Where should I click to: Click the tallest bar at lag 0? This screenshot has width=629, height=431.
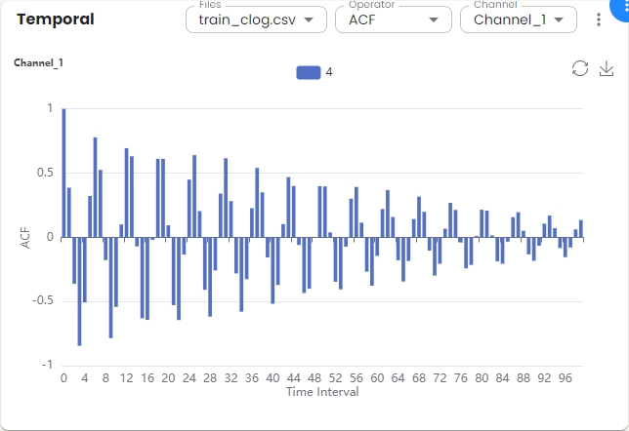[x=63, y=173]
